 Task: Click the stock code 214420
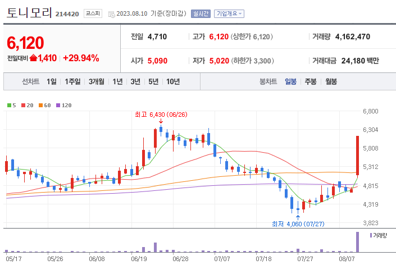(67, 14)
